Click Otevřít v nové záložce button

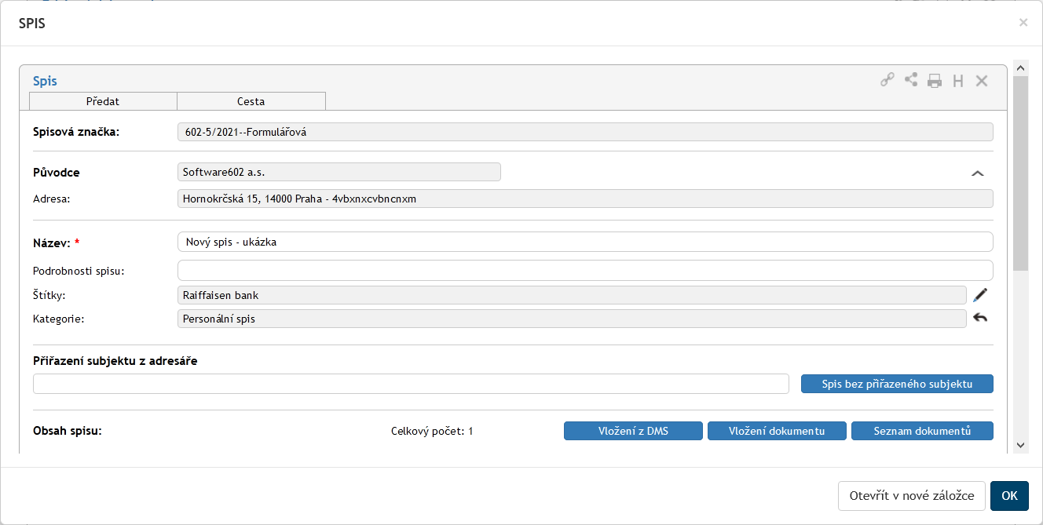(x=911, y=495)
